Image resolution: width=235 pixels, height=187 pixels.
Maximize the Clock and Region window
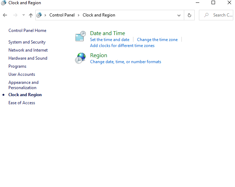click(x=213, y=3)
